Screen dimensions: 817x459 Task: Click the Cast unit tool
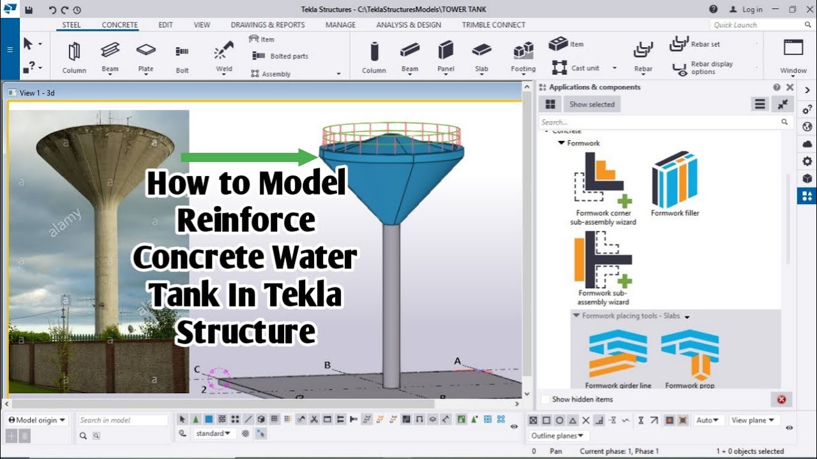576,68
